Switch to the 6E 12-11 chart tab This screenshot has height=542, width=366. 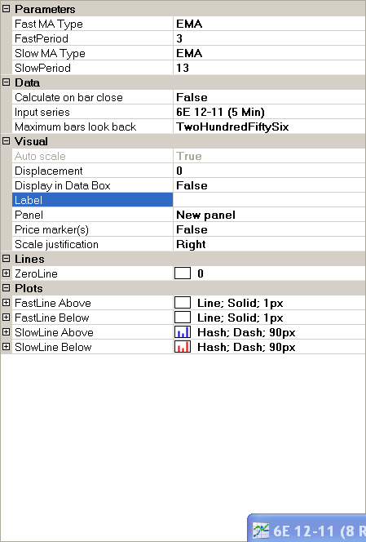pyautogui.click(x=307, y=528)
